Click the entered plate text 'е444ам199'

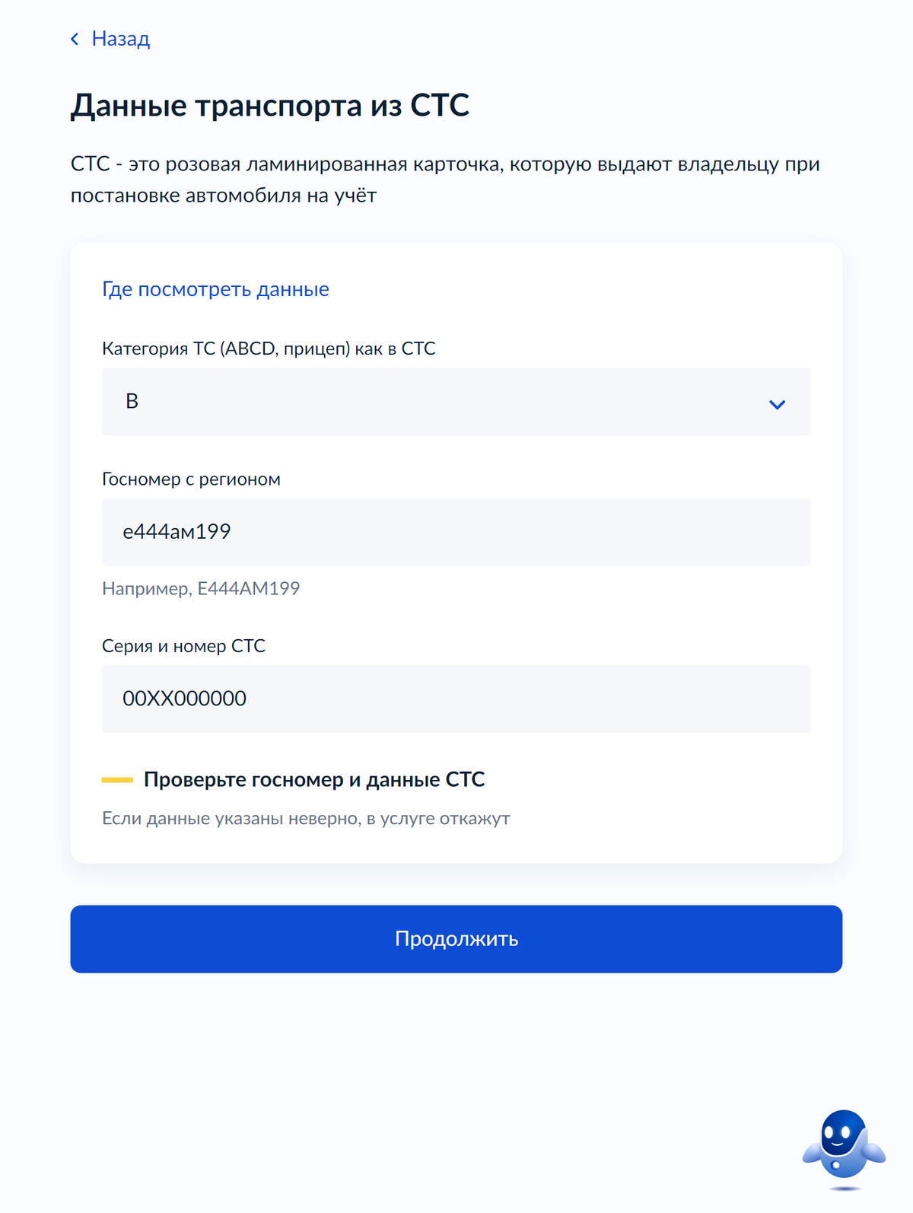[177, 532]
